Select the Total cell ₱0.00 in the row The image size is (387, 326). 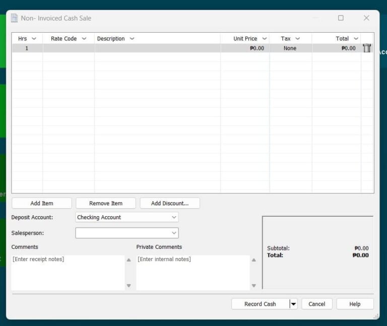coord(337,48)
